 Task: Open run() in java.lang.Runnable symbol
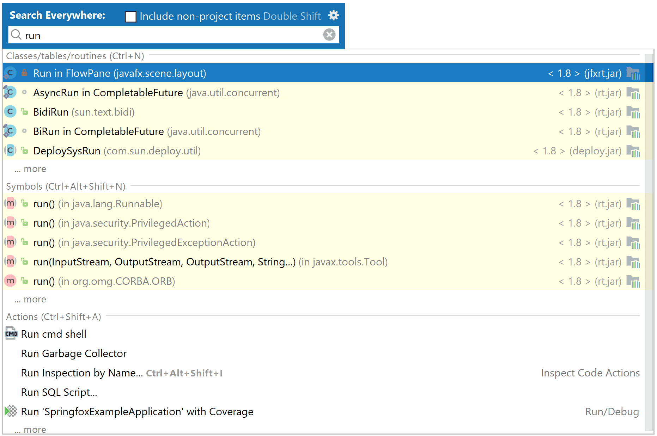click(97, 204)
